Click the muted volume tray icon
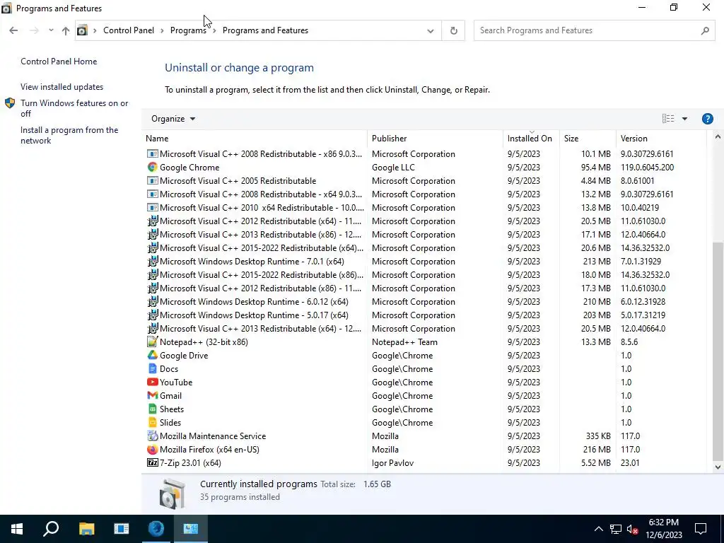This screenshot has width=724, height=543. [633, 529]
